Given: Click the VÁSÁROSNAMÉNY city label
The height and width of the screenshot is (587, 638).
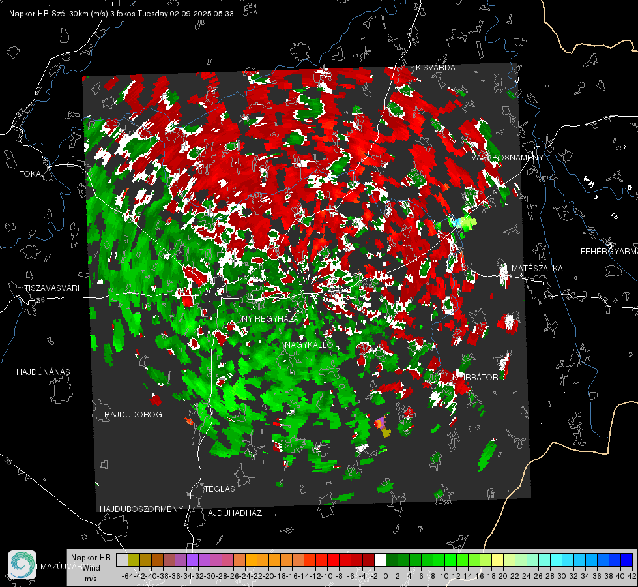Looking at the screenshot, I should click(508, 158).
